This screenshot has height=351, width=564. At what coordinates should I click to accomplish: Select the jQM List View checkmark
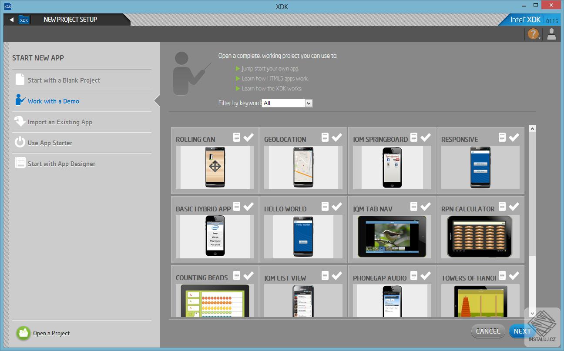(x=337, y=275)
